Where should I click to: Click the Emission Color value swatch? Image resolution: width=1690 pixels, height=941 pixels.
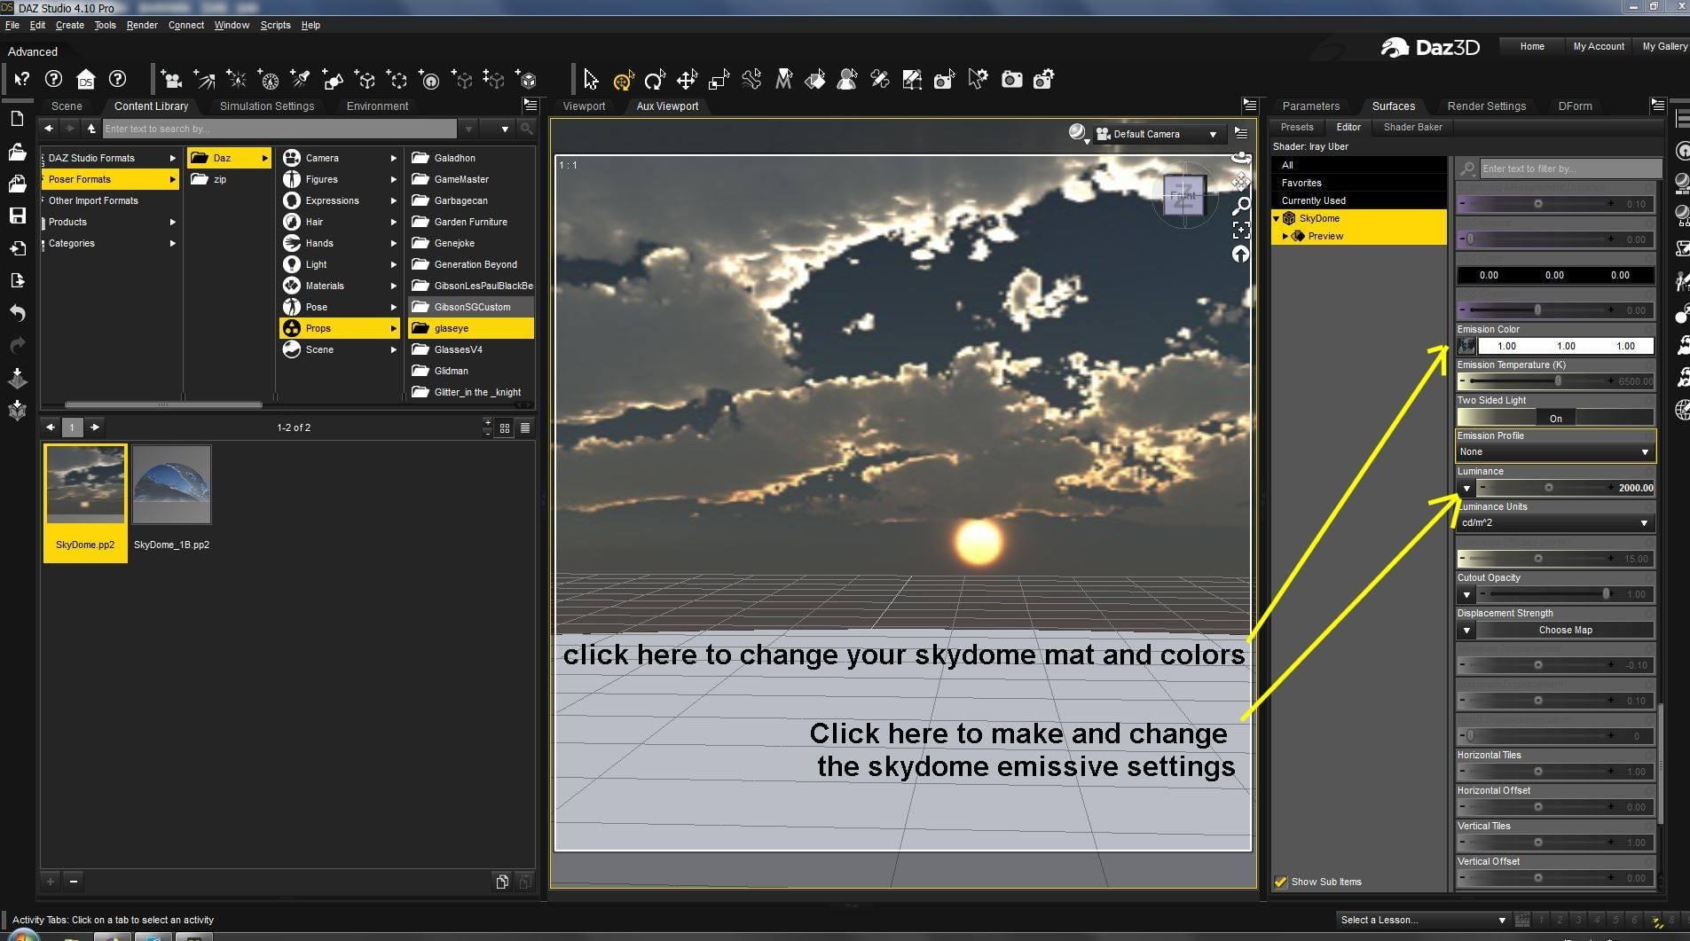[1566, 346]
